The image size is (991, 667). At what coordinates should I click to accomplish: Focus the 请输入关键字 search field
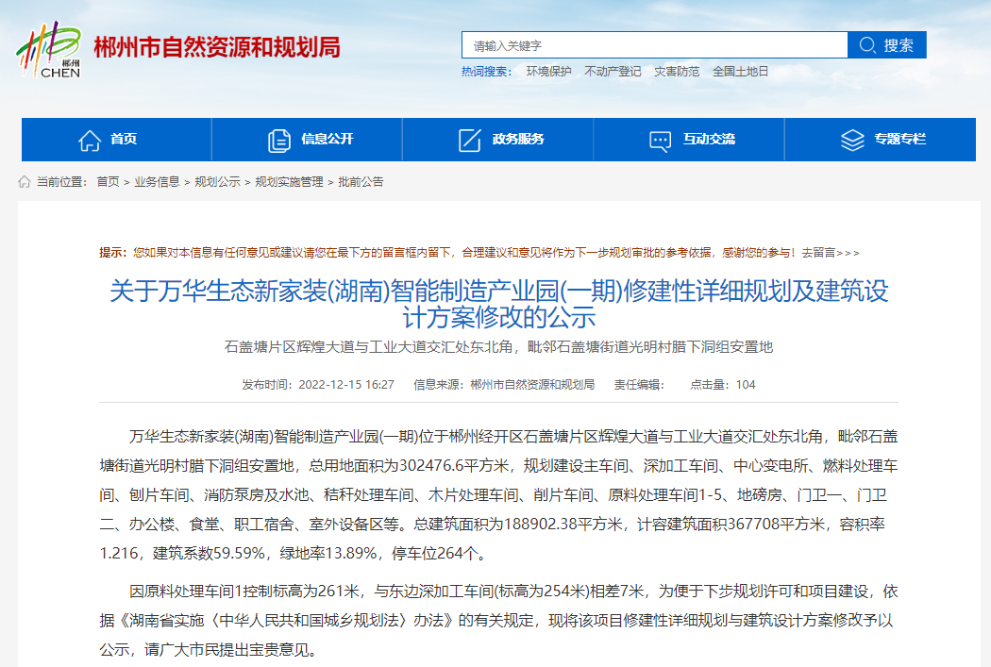point(654,45)
